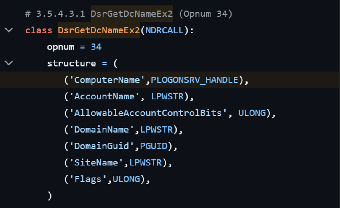Click the NDRCALL base class
The image size is (340, 208).
coord(164,30)
